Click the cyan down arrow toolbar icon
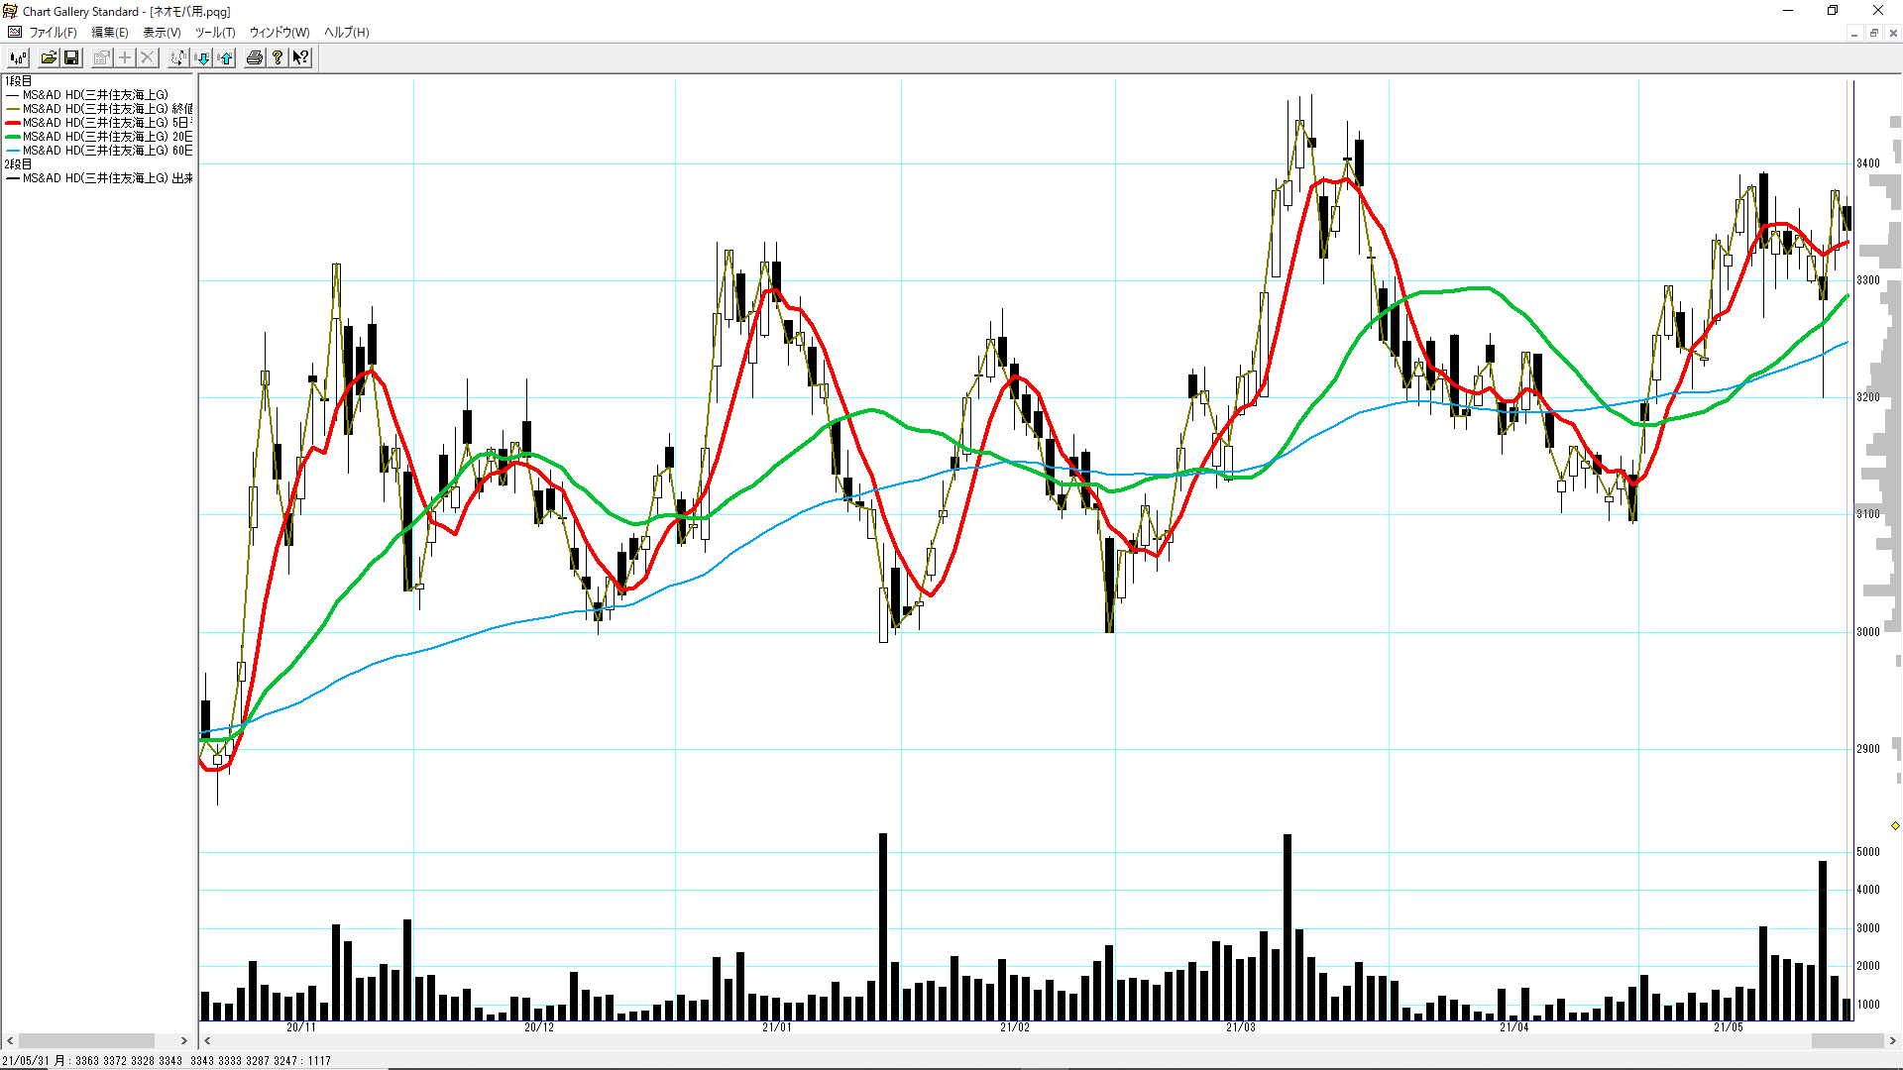1903x1070 pixels. pos(202,57)
